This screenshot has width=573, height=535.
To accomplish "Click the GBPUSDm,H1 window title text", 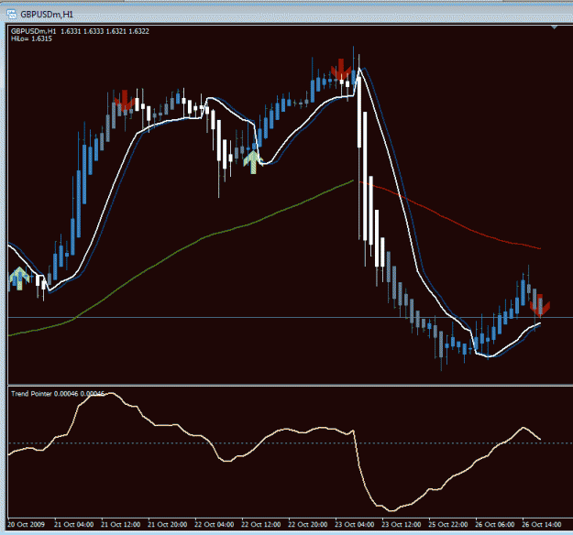I will (47, 15).
